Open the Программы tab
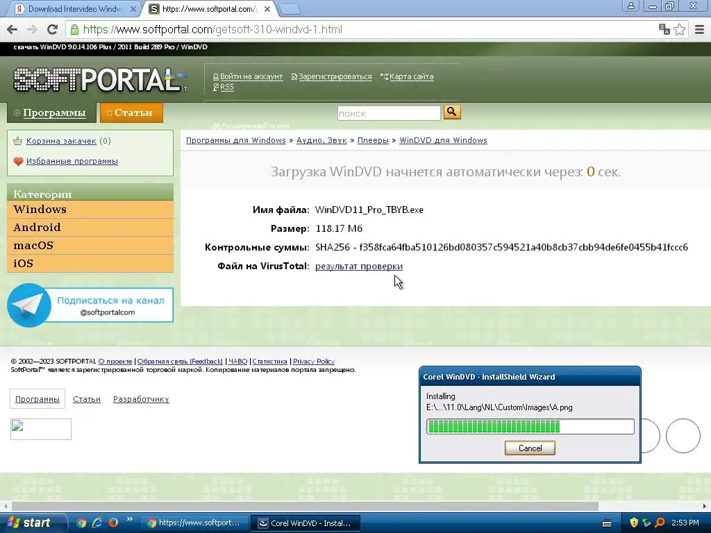This screenshot has height=533, width=711. click(51, 112)
